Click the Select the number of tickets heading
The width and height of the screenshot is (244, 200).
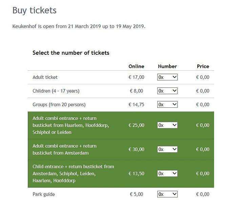point(71,53)
